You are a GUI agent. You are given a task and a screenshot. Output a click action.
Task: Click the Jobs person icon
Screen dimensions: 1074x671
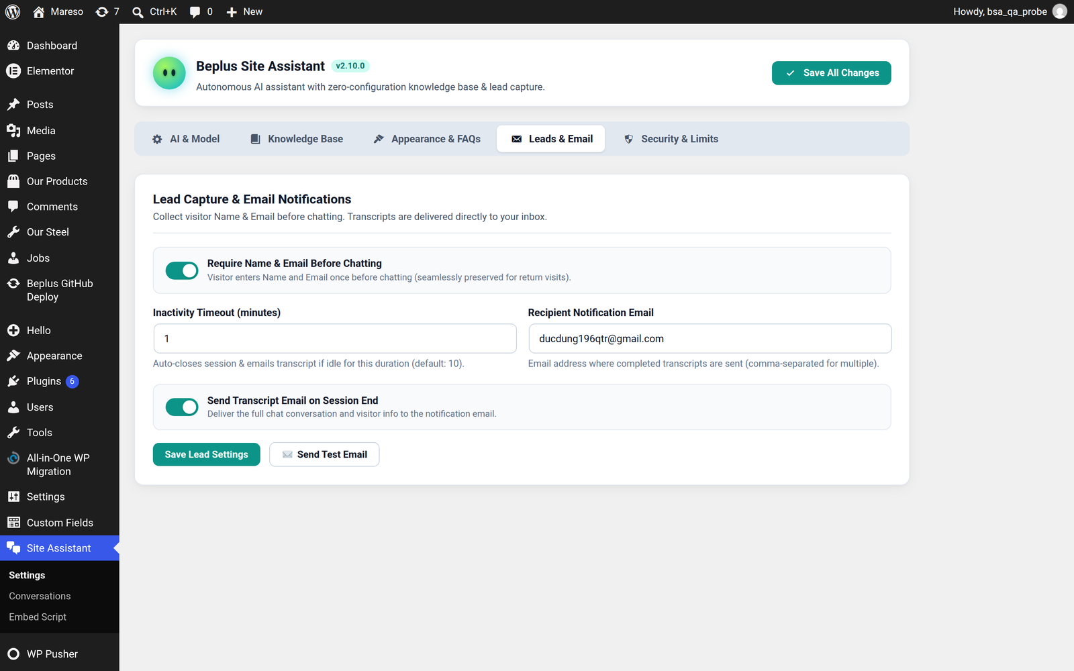coord(13,258)
